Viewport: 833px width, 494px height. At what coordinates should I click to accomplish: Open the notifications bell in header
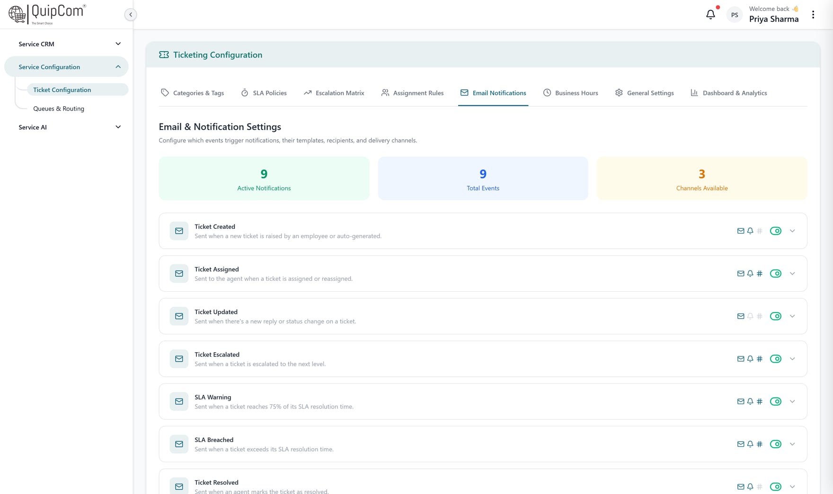click(x=710, y=15)
